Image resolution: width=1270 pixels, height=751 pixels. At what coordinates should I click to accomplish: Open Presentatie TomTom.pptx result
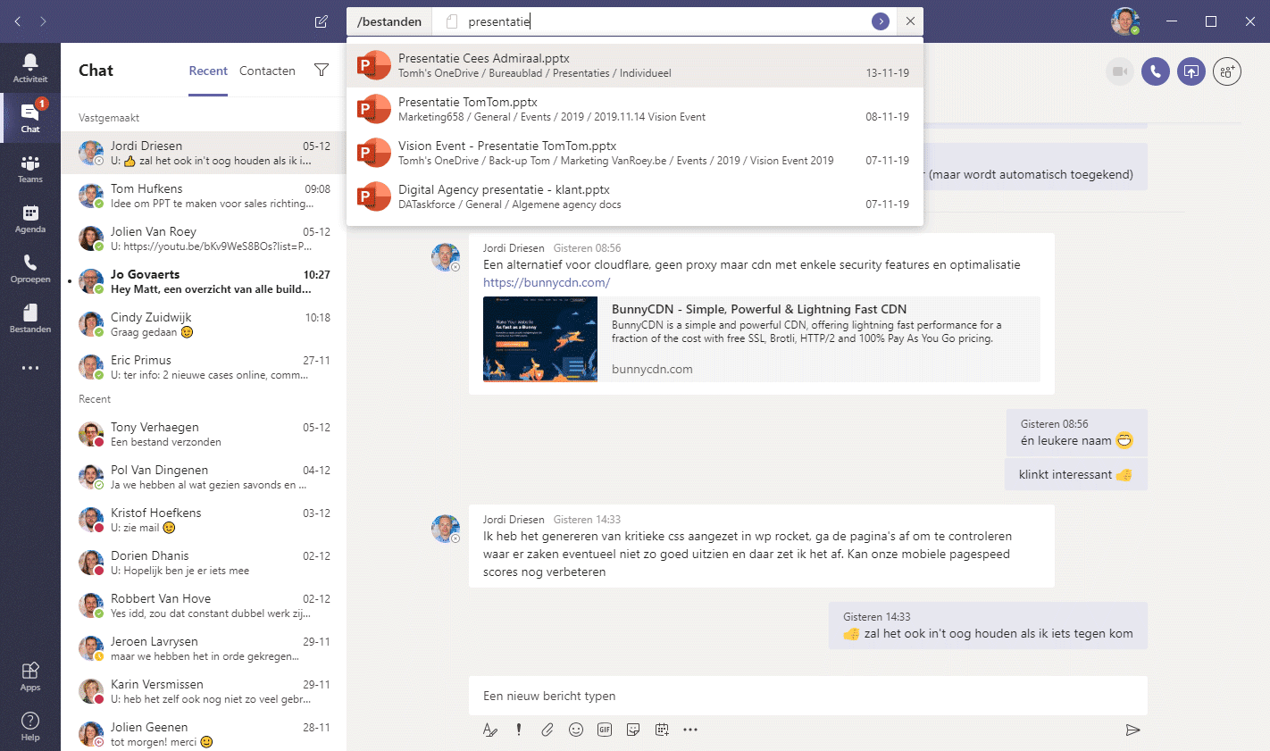pyautogui.click(x=635, y=109)
